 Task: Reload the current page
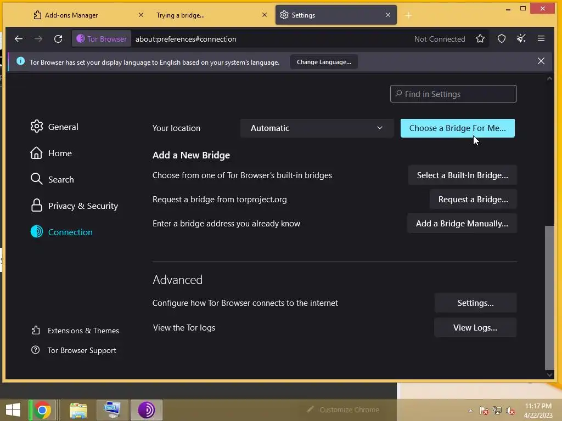coord(58,39)
